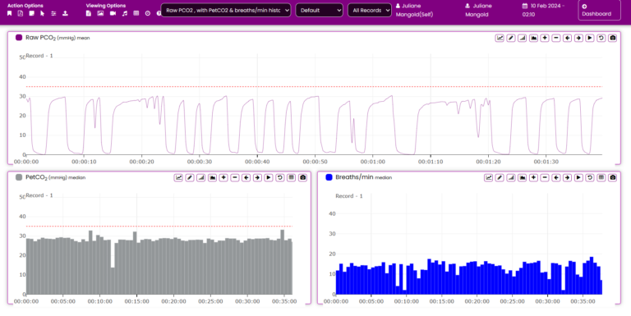The image size is (631, 316).
Task: Click the right arrow in PetCO2 panel
Action: click(257, 177)
